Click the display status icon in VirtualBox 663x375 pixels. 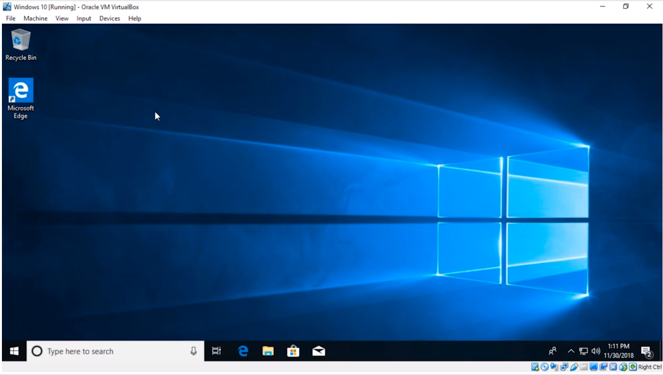tap(593, 367)
